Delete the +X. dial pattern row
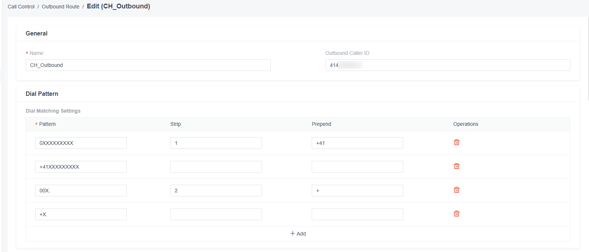Image resolution: width=589 pixels, height=252 pixels. [456, 214]
